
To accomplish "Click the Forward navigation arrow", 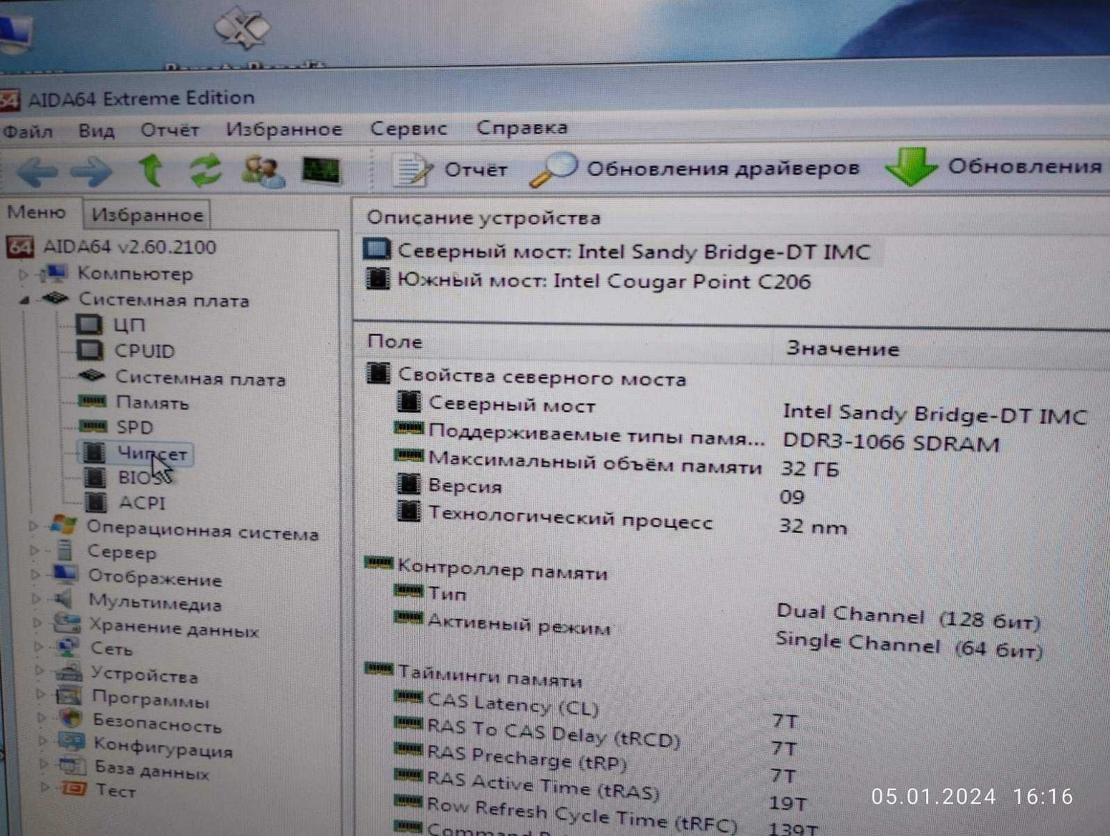I will 92,171.
